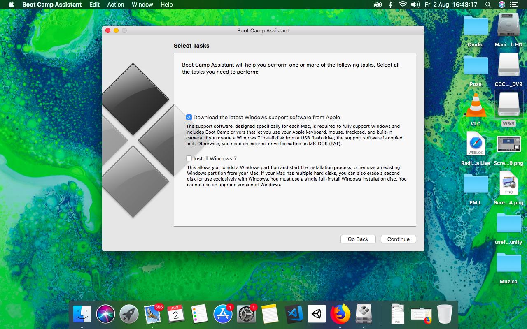
Task: Launch Siri from the Dock
Action: pyautogui.click(x=105, y=315)
